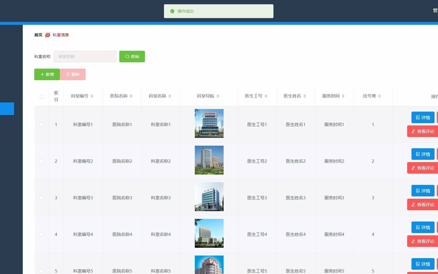Click the plus icon on the 新增 button
Viewport: 438px width, 274px height.
pos(43,74)
